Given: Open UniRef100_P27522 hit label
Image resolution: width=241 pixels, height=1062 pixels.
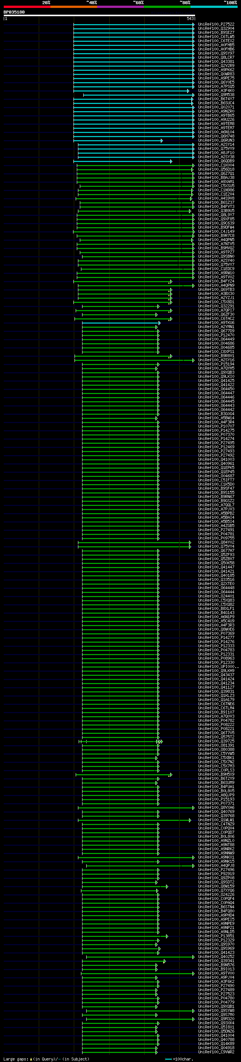Looking at the screenshot, I should (x=216, y=24).
